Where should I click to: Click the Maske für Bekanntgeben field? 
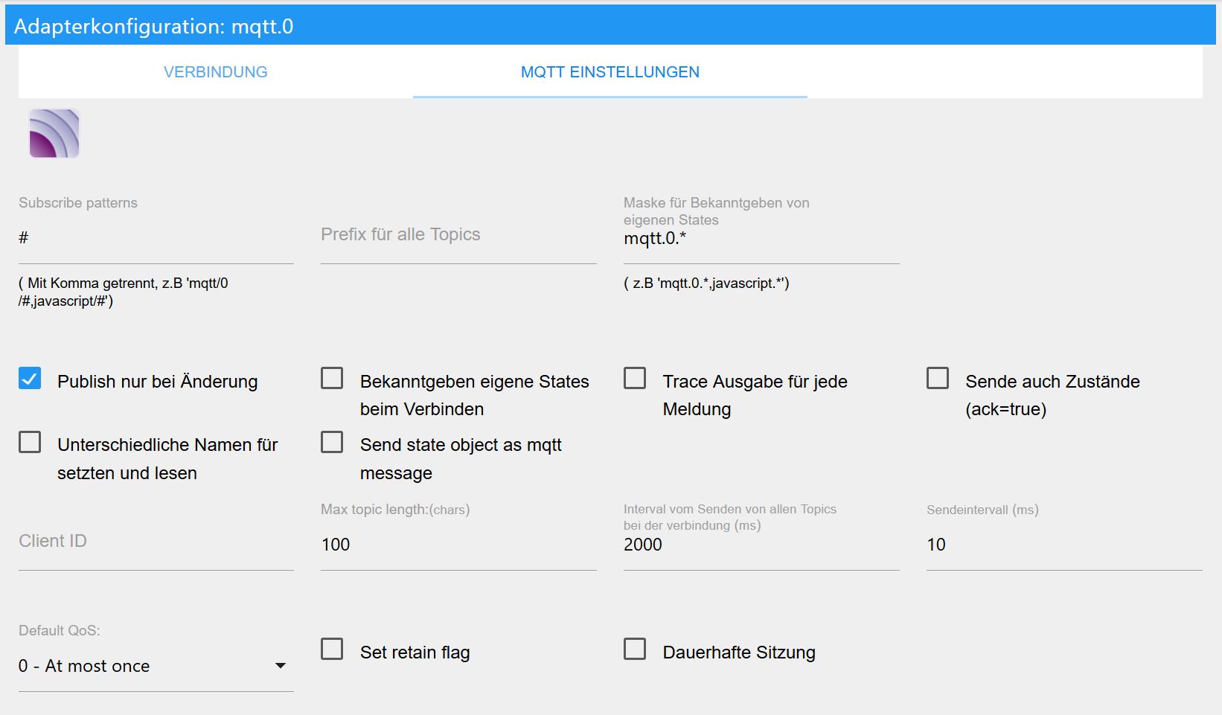(x=761, y=240)
